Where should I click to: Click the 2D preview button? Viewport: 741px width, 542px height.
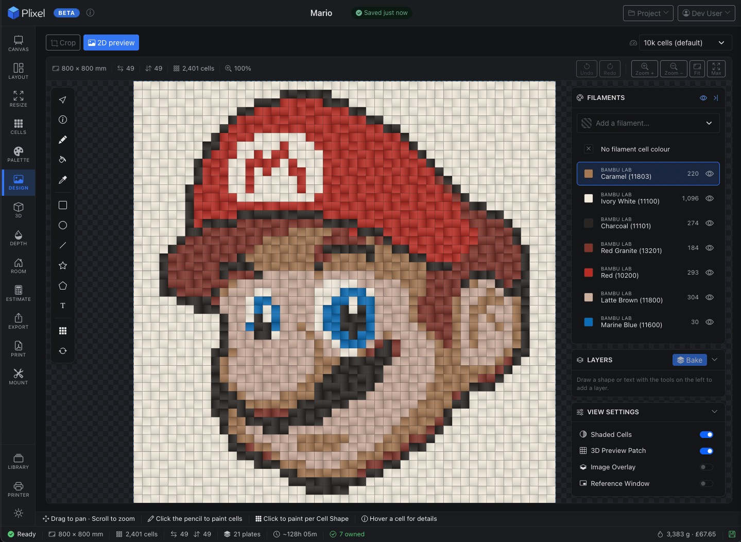111,43
